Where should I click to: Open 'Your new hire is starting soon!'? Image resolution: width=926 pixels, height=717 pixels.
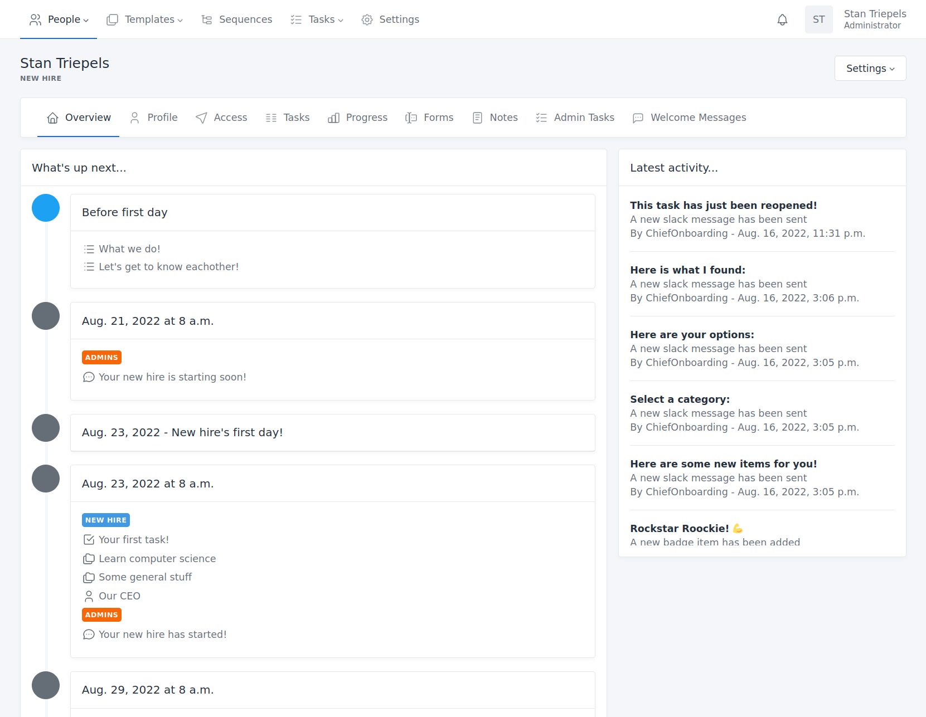(x=172, y=377)
